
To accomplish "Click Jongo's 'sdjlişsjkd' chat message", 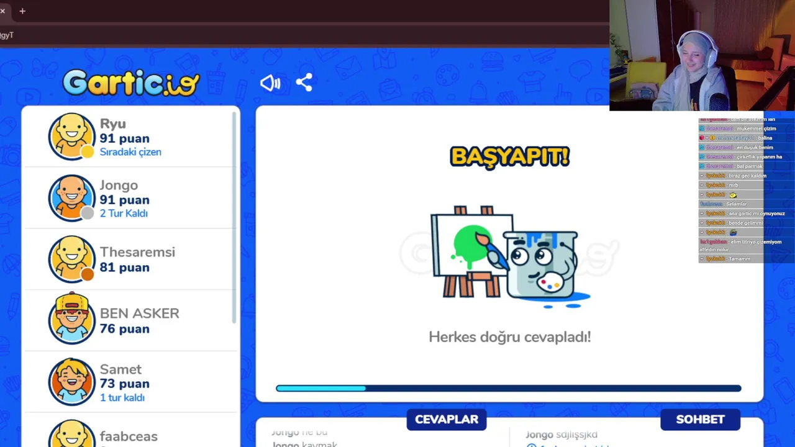I will (577, 435).
